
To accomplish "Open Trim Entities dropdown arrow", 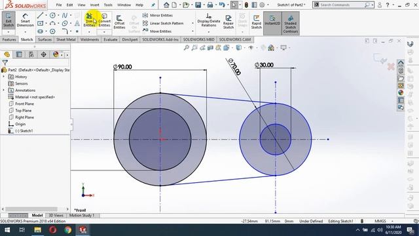I will coord(89,32).
